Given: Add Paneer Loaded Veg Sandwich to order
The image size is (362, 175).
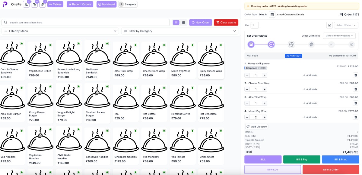Looking at the screenshot, I should [69, 60].
